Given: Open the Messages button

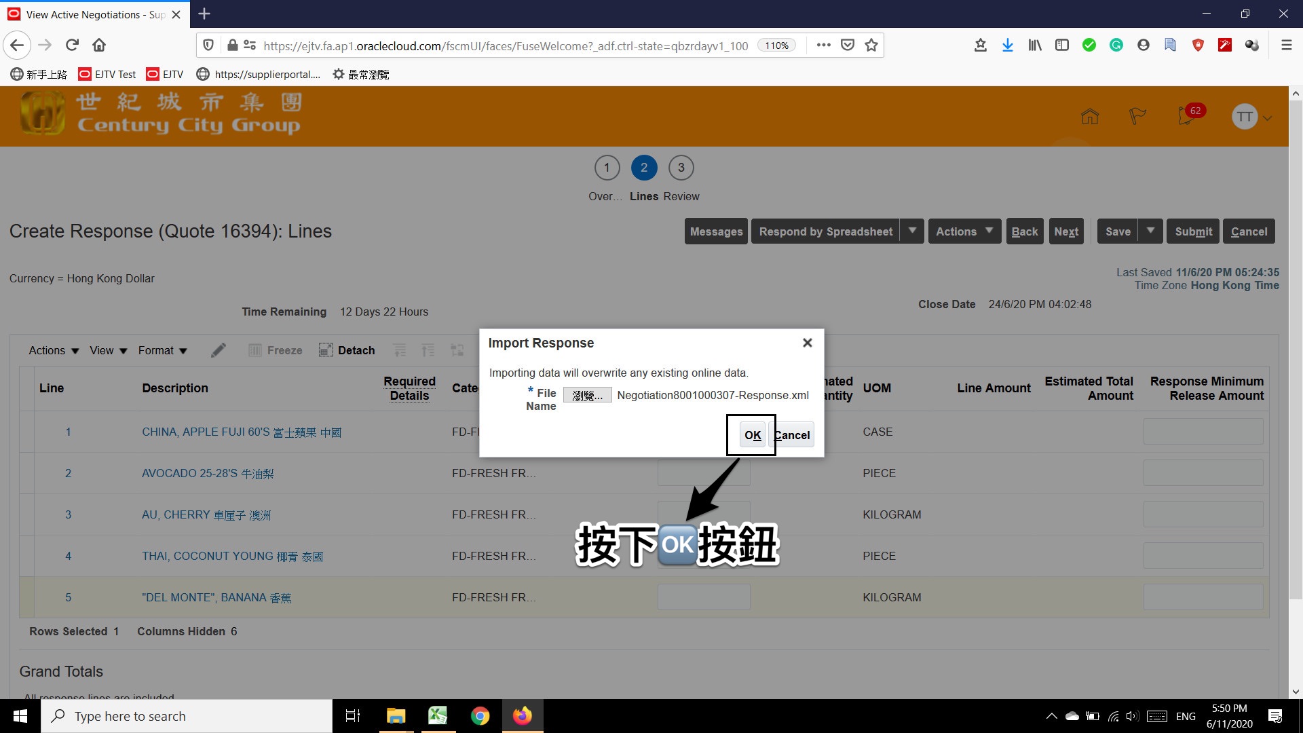Looking at the screenshot, I should pyautogui.click(x=716, y=231).
